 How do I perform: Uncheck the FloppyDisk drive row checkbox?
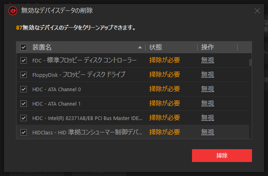[24, 75]
